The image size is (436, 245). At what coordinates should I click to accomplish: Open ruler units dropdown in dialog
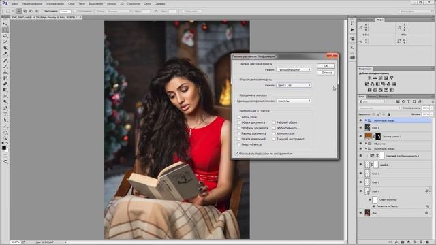294,101
